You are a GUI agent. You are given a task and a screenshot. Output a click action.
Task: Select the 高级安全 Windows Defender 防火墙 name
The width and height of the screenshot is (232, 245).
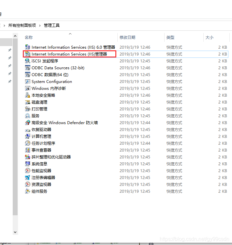(x=65, y=122)
